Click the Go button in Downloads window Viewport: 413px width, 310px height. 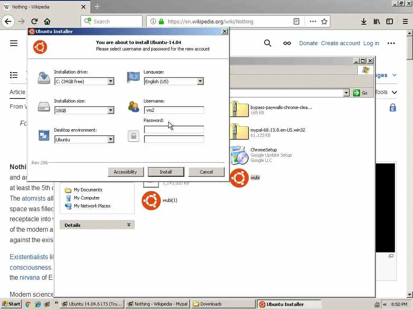pos(361,93)
